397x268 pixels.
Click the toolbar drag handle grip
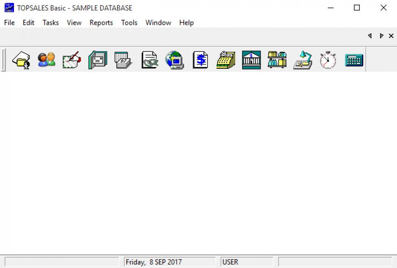(x=3, y=60)
